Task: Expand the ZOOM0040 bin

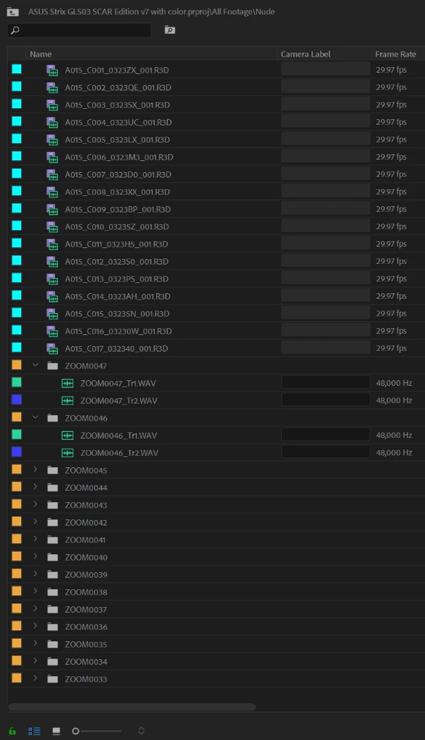Action: tap(36, 557)
